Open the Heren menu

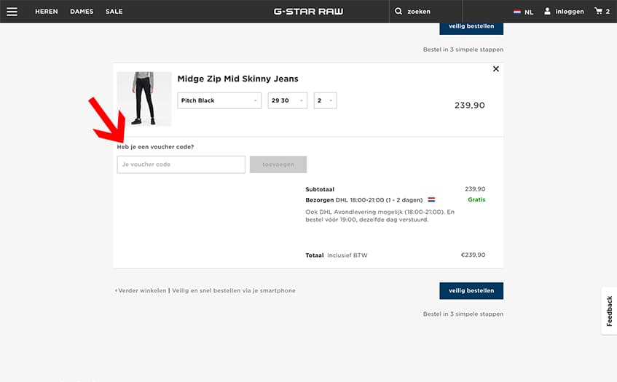(x=47, y=12)
